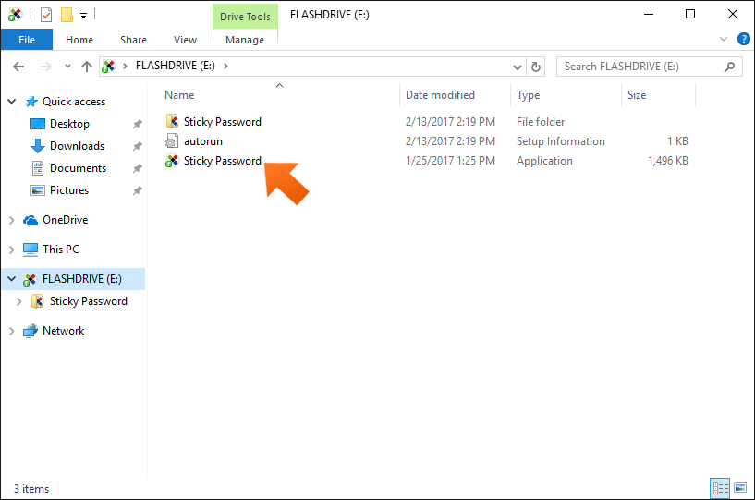This screenshot has width=755, height=500.
Task: Select the autorun setup information file
Action: 426,141
